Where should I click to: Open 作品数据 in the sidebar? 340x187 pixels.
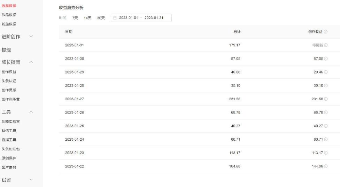tap(9, 15)
